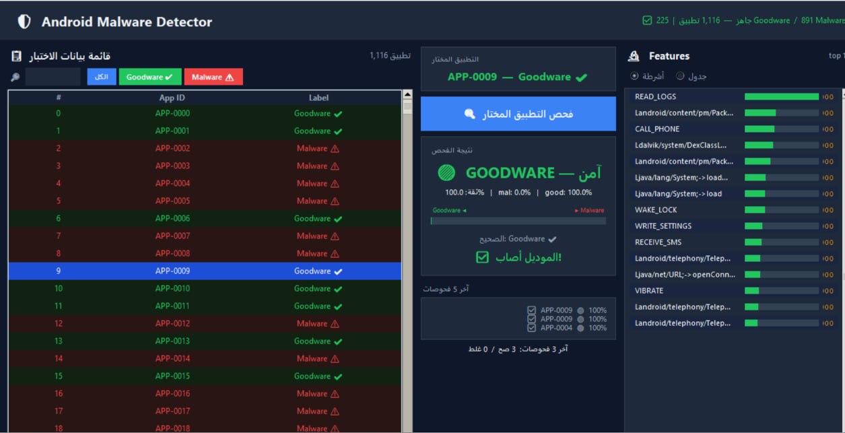Click the green striped GOODWARE result icon
The height and width of the screenshot is (433, 845).
[x=446, y=173]
